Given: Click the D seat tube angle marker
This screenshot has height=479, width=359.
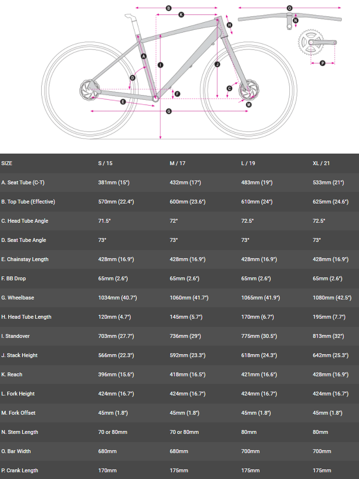Looking at the screenshot, I should (132, 78).
